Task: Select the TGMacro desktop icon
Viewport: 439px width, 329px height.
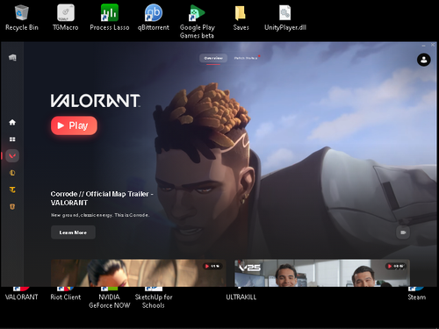Action: (x=66, y=18)
